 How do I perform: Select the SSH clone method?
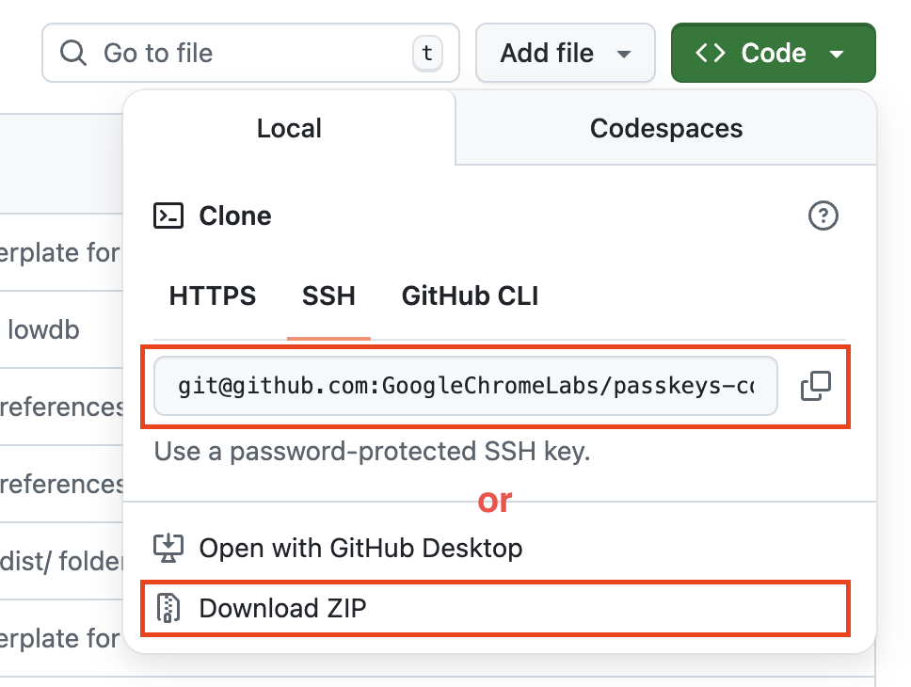[x=328, y=296]
